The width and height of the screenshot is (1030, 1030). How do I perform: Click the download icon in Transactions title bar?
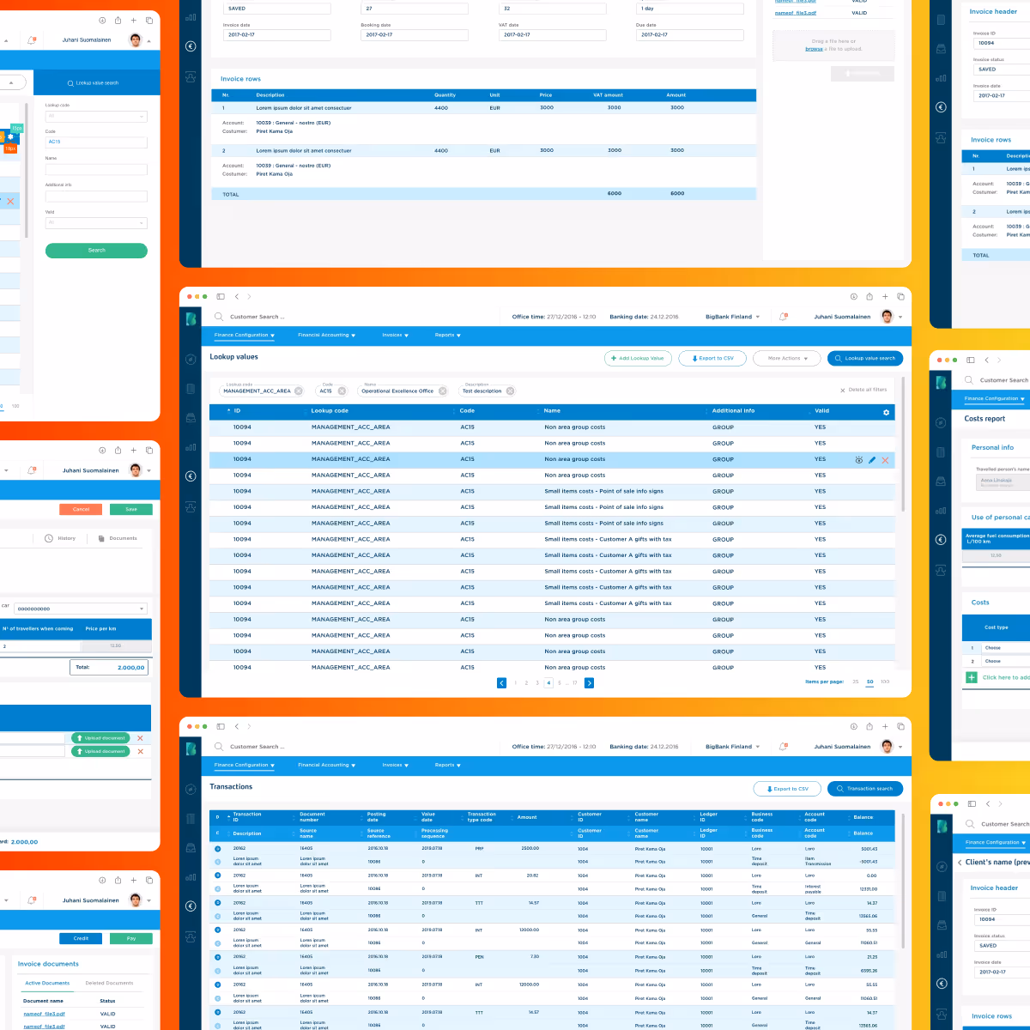[854, 726]
